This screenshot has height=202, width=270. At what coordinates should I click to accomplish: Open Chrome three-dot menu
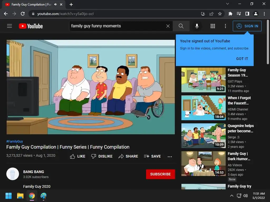pos(264,14)
